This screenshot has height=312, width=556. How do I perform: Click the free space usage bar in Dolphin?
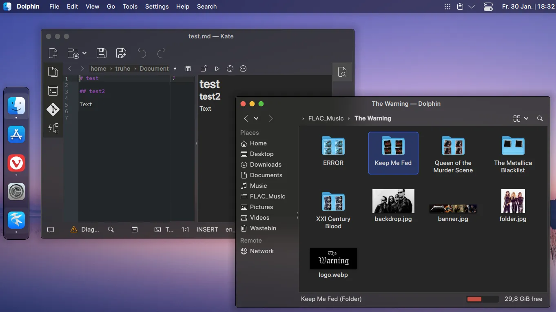[482, 299]
